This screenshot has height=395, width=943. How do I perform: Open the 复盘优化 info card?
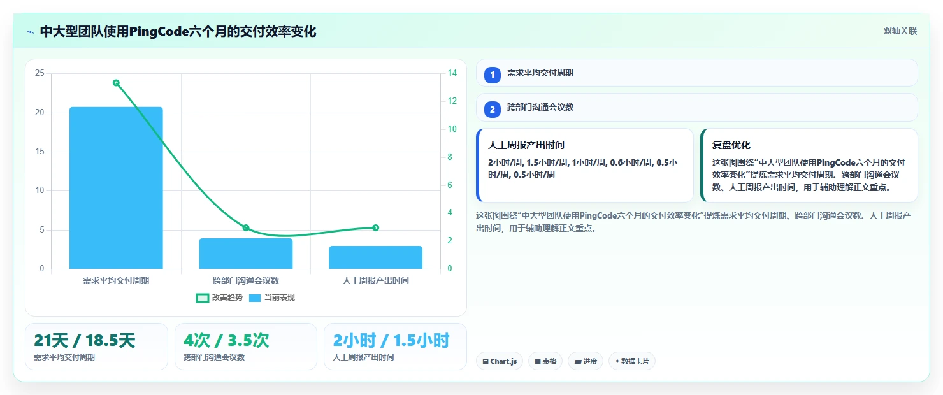click(809, 165)
